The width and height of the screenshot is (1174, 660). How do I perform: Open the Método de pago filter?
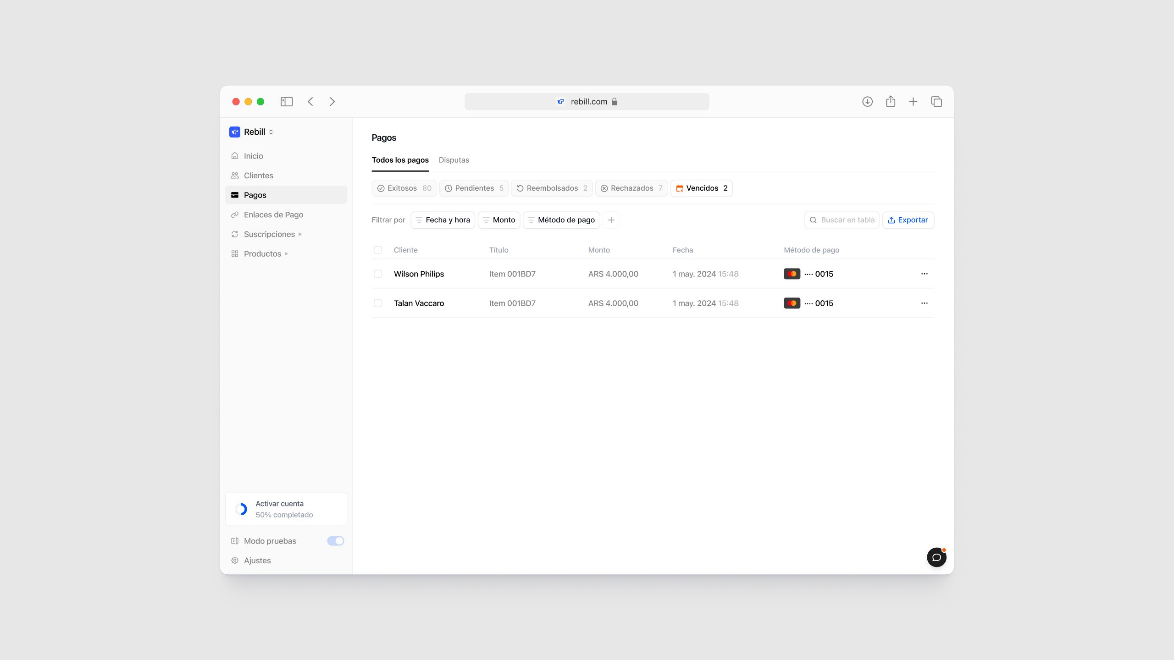[x=561, y=220]
